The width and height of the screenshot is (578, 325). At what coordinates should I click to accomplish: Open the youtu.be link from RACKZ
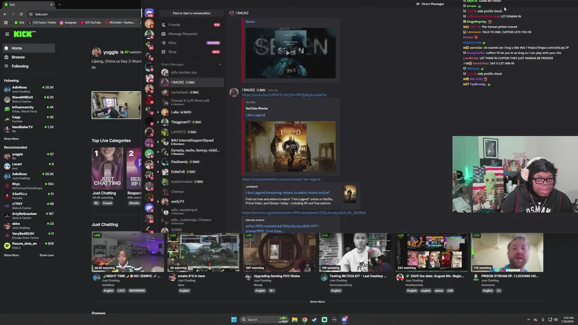tap(284, 95)
